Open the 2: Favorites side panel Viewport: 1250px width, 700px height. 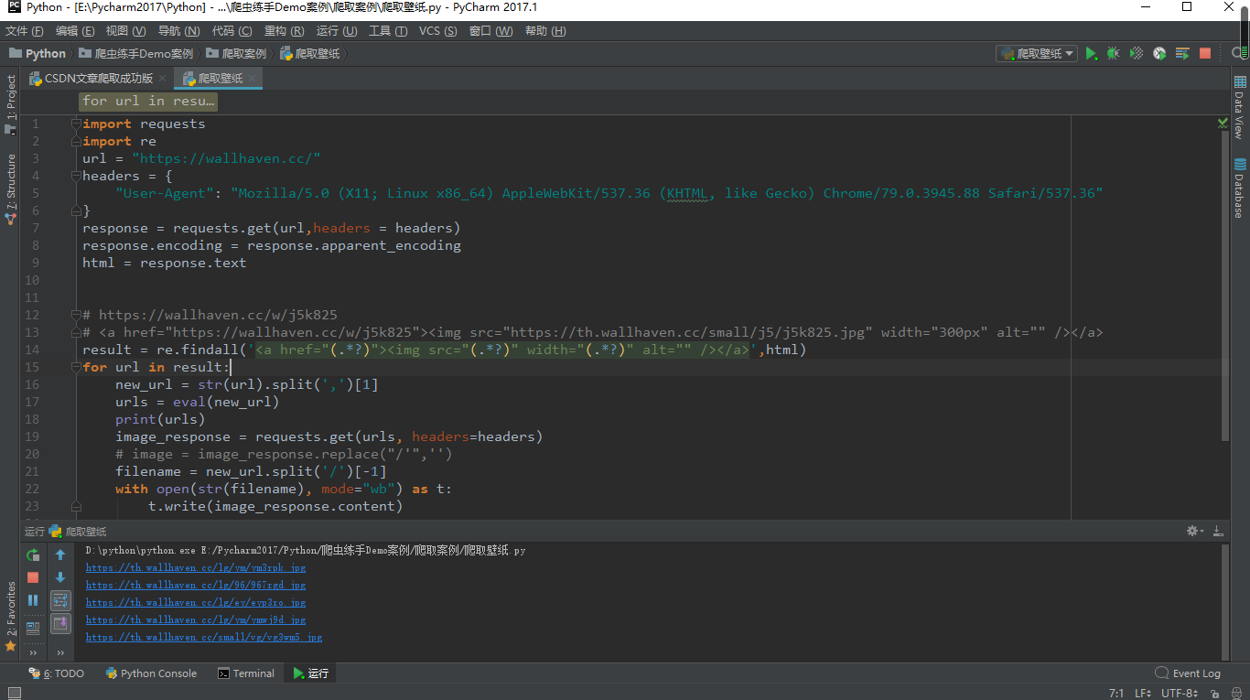point(11,617)
